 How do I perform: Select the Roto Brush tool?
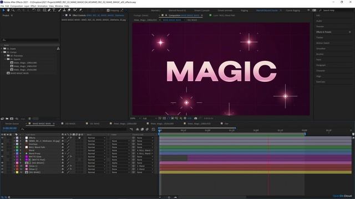pos(75,10)
